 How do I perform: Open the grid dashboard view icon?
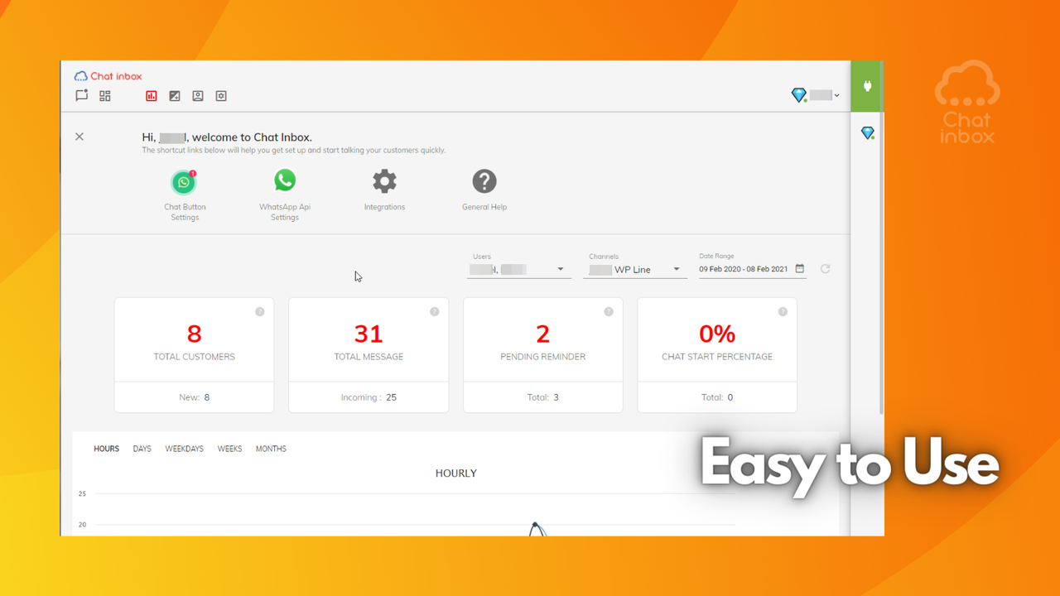click(x=105, y=96)
